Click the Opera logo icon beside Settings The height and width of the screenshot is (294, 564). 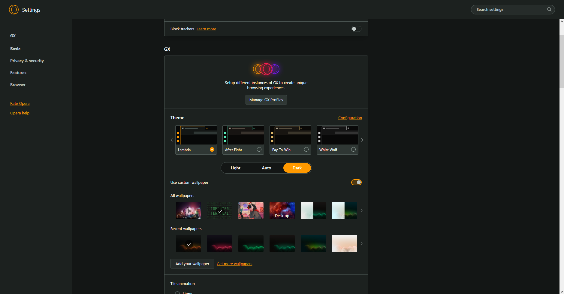tap(14, 10)
